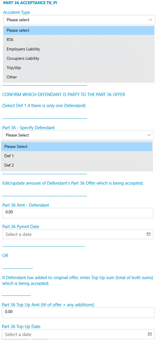Image resolution: width=157 pixels, height=341 pixels.
Task: Click the Accident Type combo box field
Action: click(79, 20)
